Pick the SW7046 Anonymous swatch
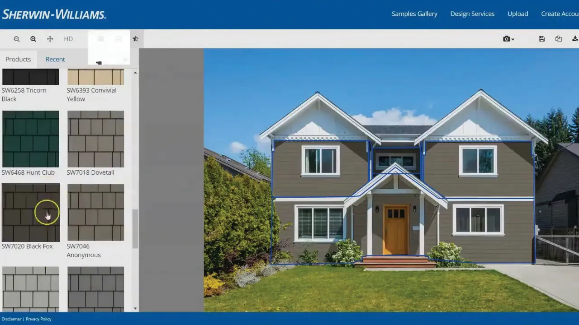This screenshot has width=579, height=325. (95, 213)
